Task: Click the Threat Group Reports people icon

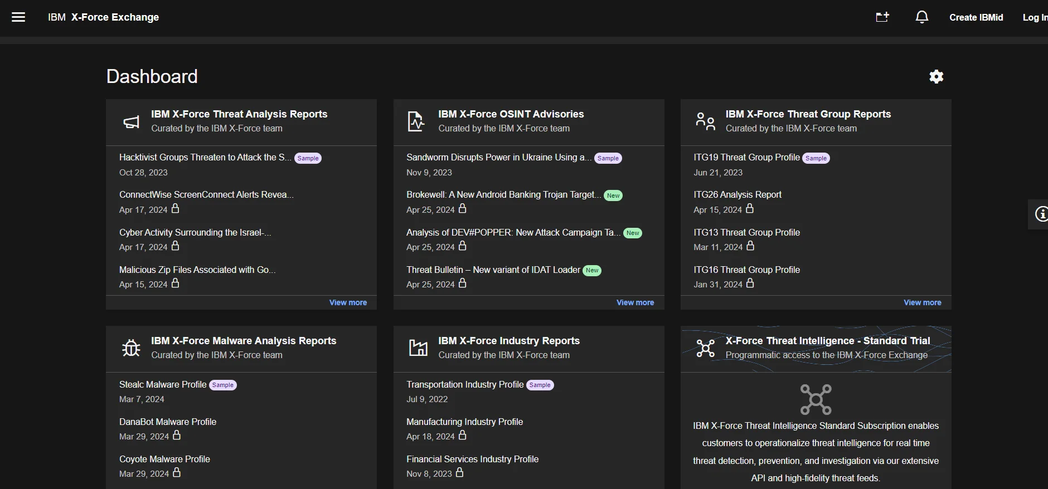Action: coord(705,121)
